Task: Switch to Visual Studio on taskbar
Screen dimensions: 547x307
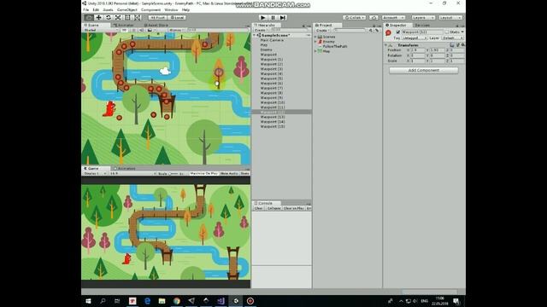Action: (x=221, y=301)
